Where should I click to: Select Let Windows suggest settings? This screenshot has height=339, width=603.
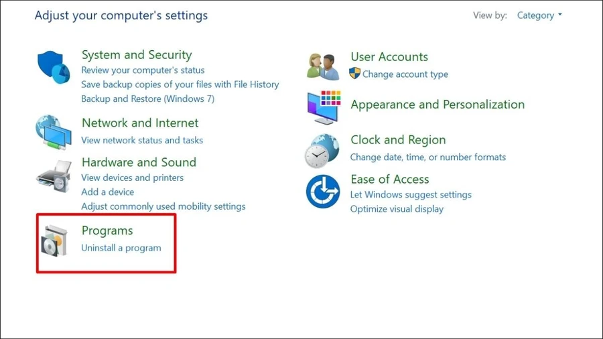click(411, 195)
